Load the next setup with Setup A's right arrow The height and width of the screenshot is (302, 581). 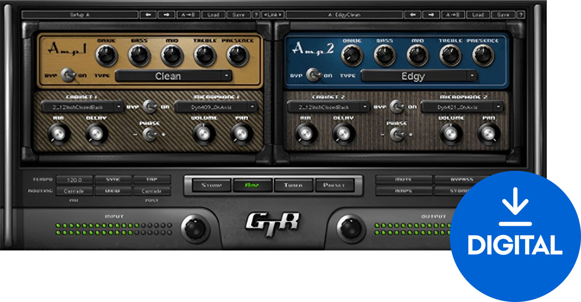pos(166,15)
